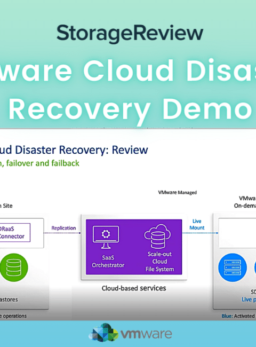Click the vmware wordmark at bottom
The width and height of the screenshot is (256, 347).
point(146,334)
